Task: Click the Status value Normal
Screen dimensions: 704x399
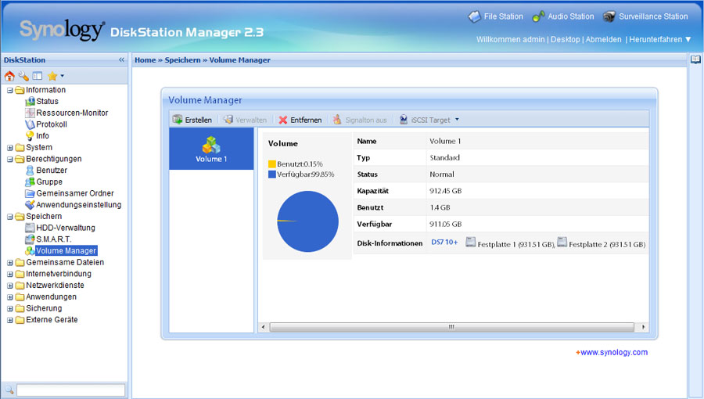Action: click(x=442, y=174)
